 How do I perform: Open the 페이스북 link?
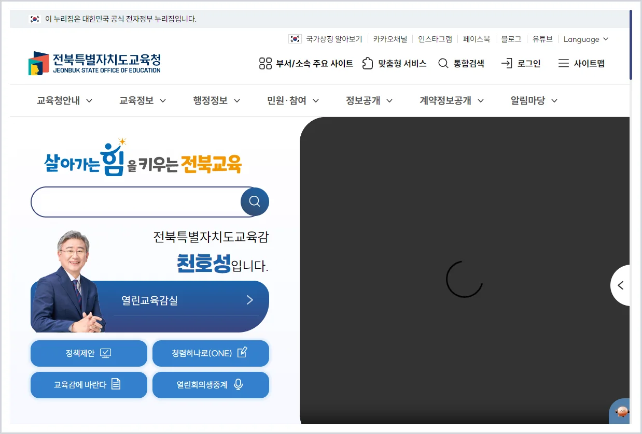click(477, 39)
